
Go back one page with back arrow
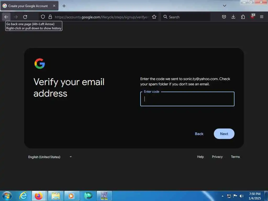coord(6,17)
